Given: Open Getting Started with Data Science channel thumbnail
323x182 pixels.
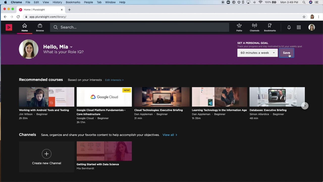Looking at the screenshot, I should [x=104, y=151].
